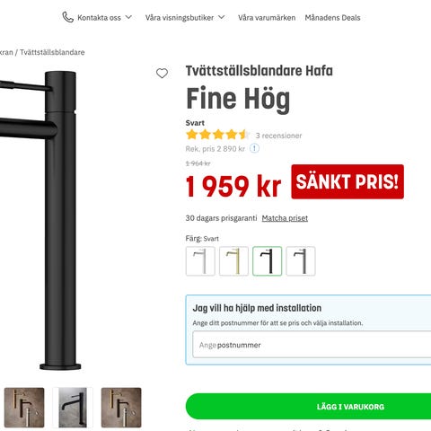Image resolution: width=431 pixels, height=431 pixels.
Task: Choose the black faucet color option
Action: pos(268,261)
